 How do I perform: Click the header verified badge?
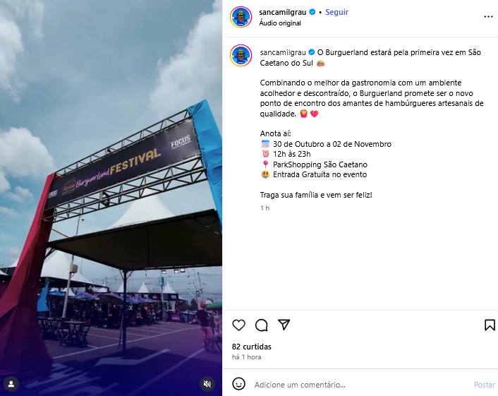312,12
